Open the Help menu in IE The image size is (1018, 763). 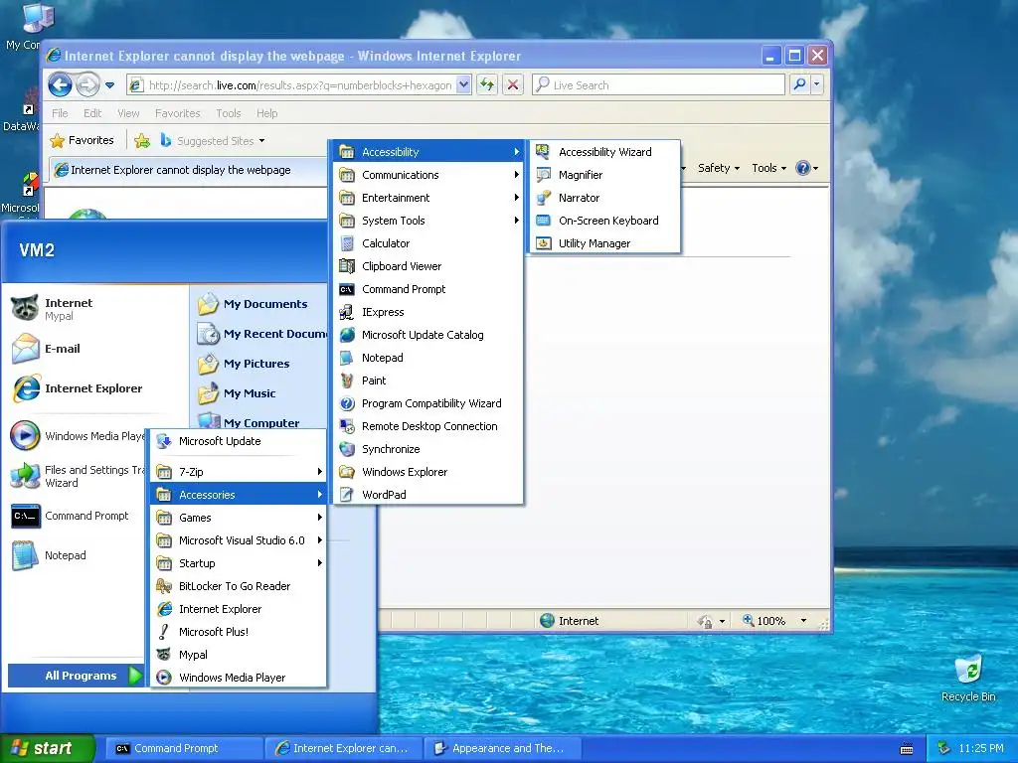[x=266, y=113]
